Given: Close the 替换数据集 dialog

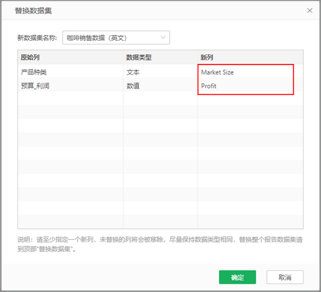Looking at the screenshot, I should [309, 10].
